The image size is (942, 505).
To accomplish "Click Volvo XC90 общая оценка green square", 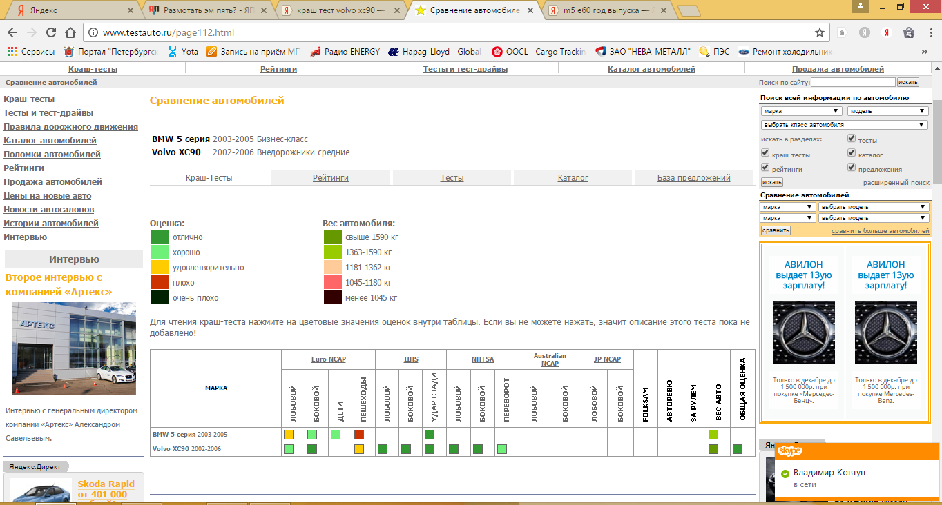I will [x=738, y=449].
